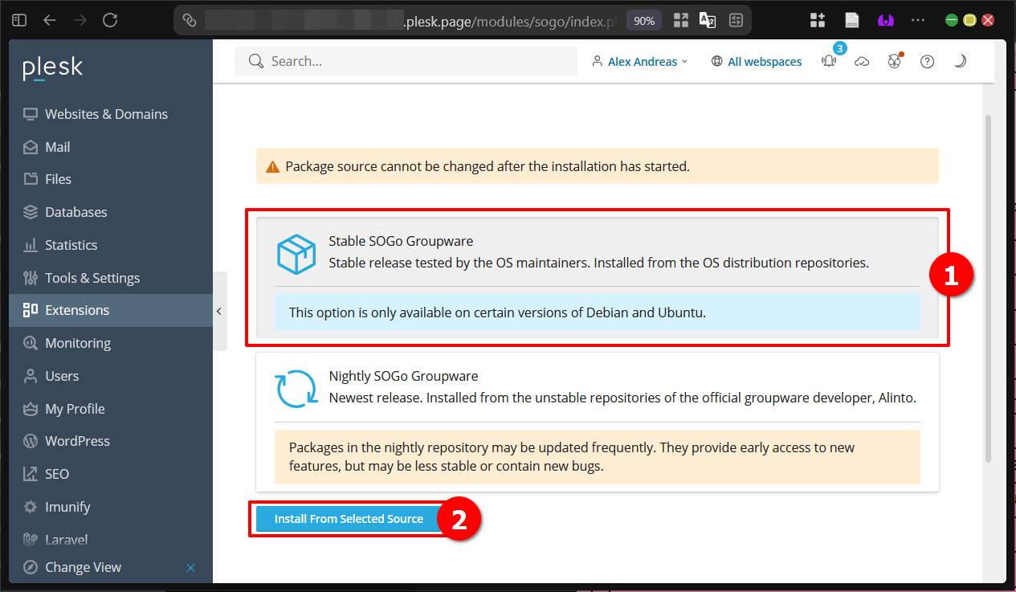1016x592 pixels.
Task: Go back with the browser back arrow
Action: (50, 20)
